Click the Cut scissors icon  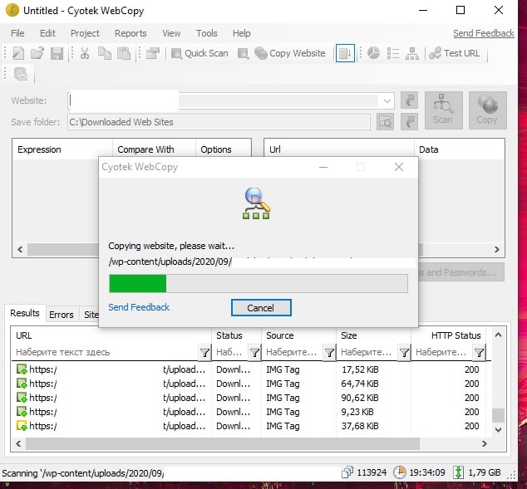coord(85,53)
